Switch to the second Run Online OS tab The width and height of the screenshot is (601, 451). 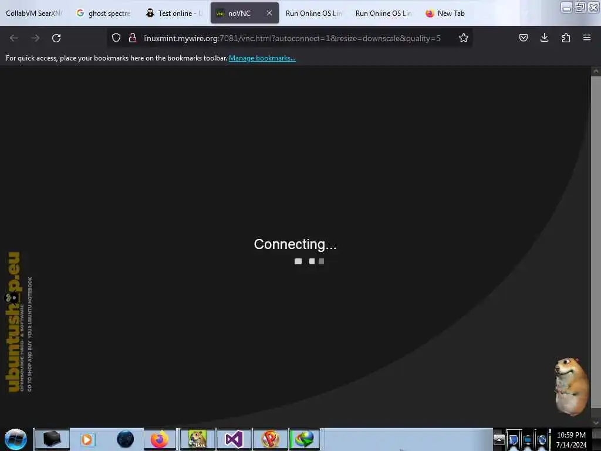[x=383, y=14]
